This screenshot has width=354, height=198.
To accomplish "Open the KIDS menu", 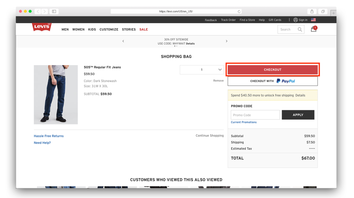I will (92, 29).
